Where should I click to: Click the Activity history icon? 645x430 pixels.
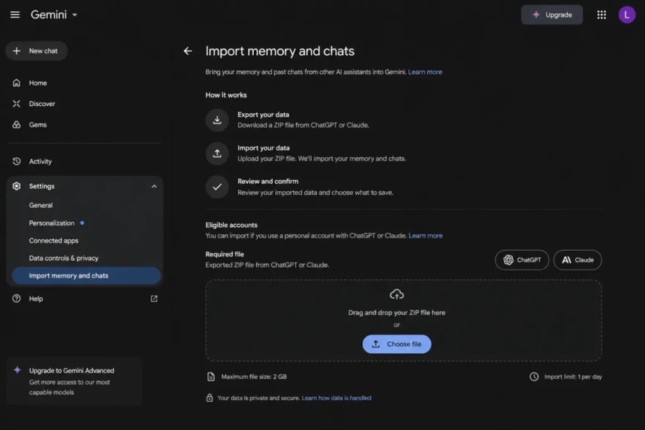(x=16, y=162)
